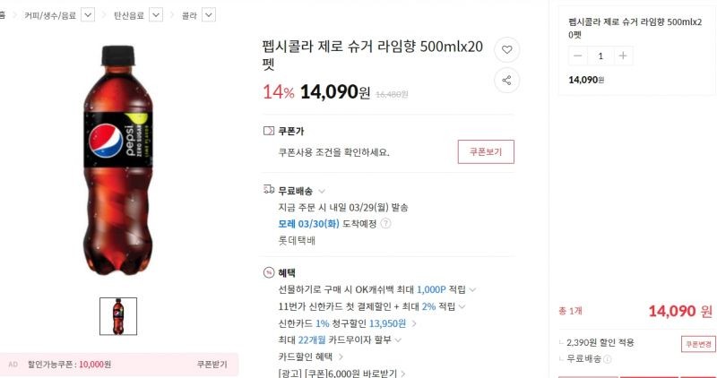Get the 10,000원 coupon via 쿠폰받기

(x=212, y=365)
